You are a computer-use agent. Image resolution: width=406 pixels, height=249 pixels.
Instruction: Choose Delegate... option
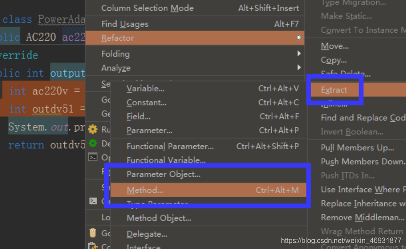tap(209, 234)
